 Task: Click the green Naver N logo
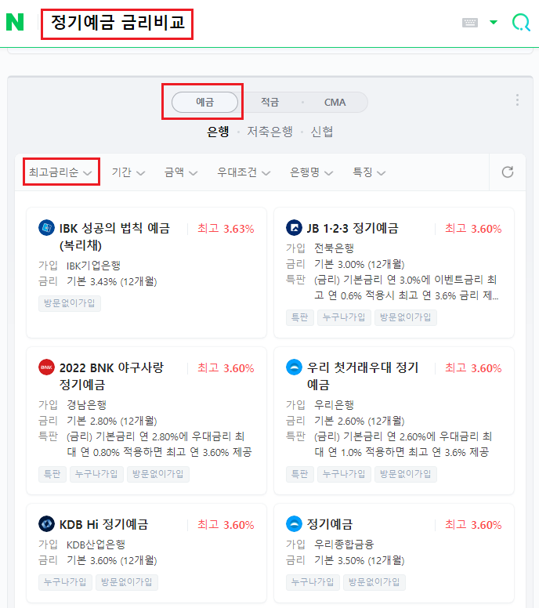tap(15, 22)
